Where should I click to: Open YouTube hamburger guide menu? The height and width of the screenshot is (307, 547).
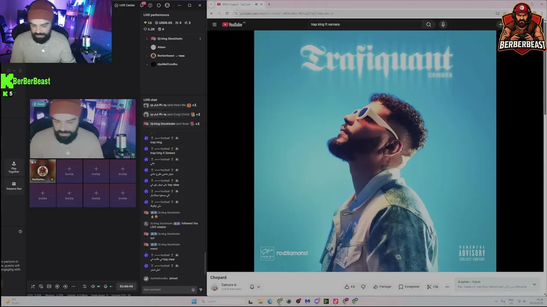pos(215,24)
